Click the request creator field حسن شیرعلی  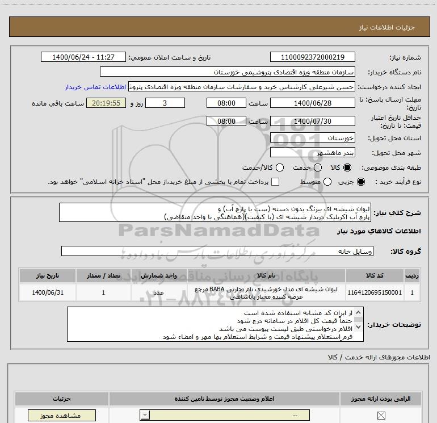point(242,87)
